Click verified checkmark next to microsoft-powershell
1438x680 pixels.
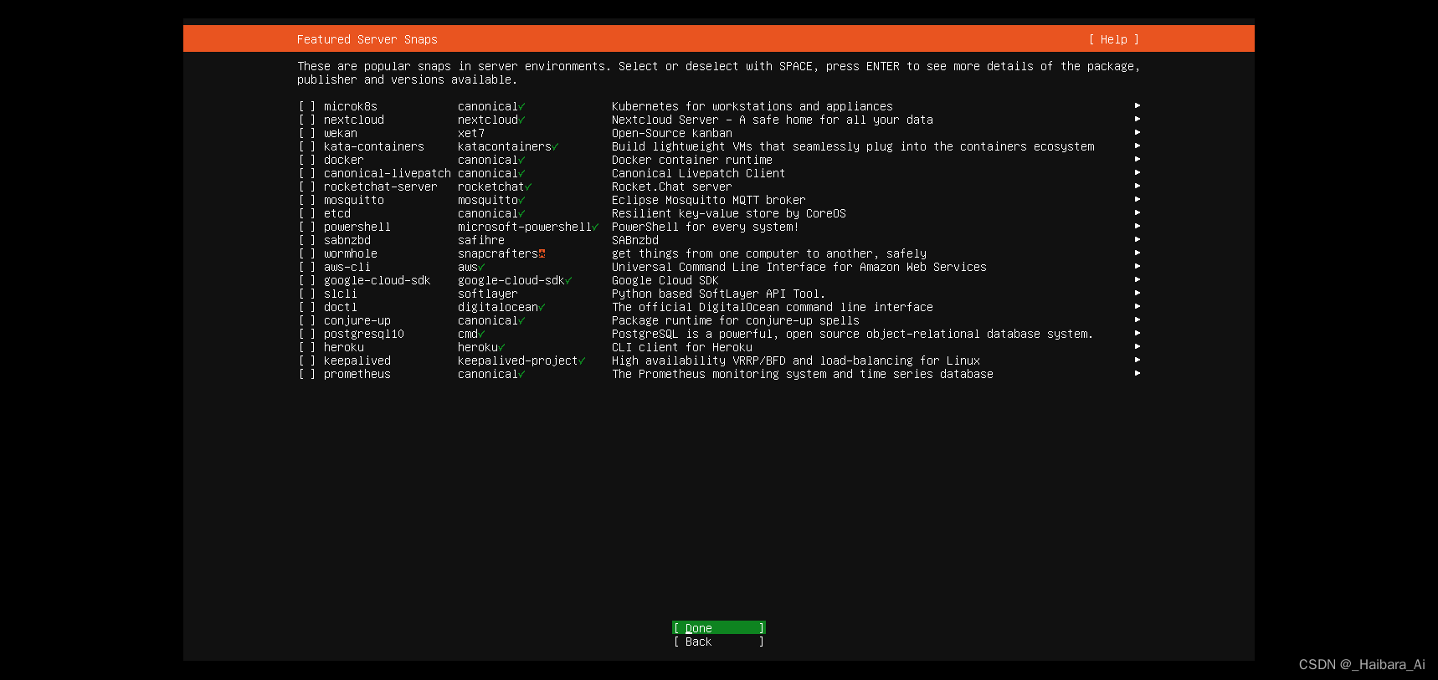pyautogui.click(x=595, y=227)
